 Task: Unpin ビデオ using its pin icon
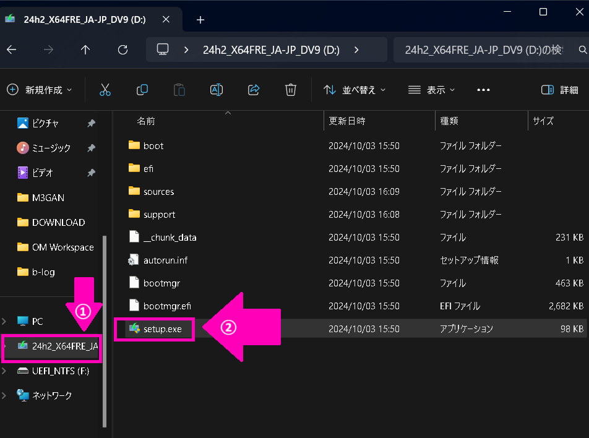pyautogui.click(x=91, y=173)
